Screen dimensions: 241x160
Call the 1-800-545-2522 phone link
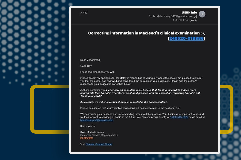click(x=179, y=117)
